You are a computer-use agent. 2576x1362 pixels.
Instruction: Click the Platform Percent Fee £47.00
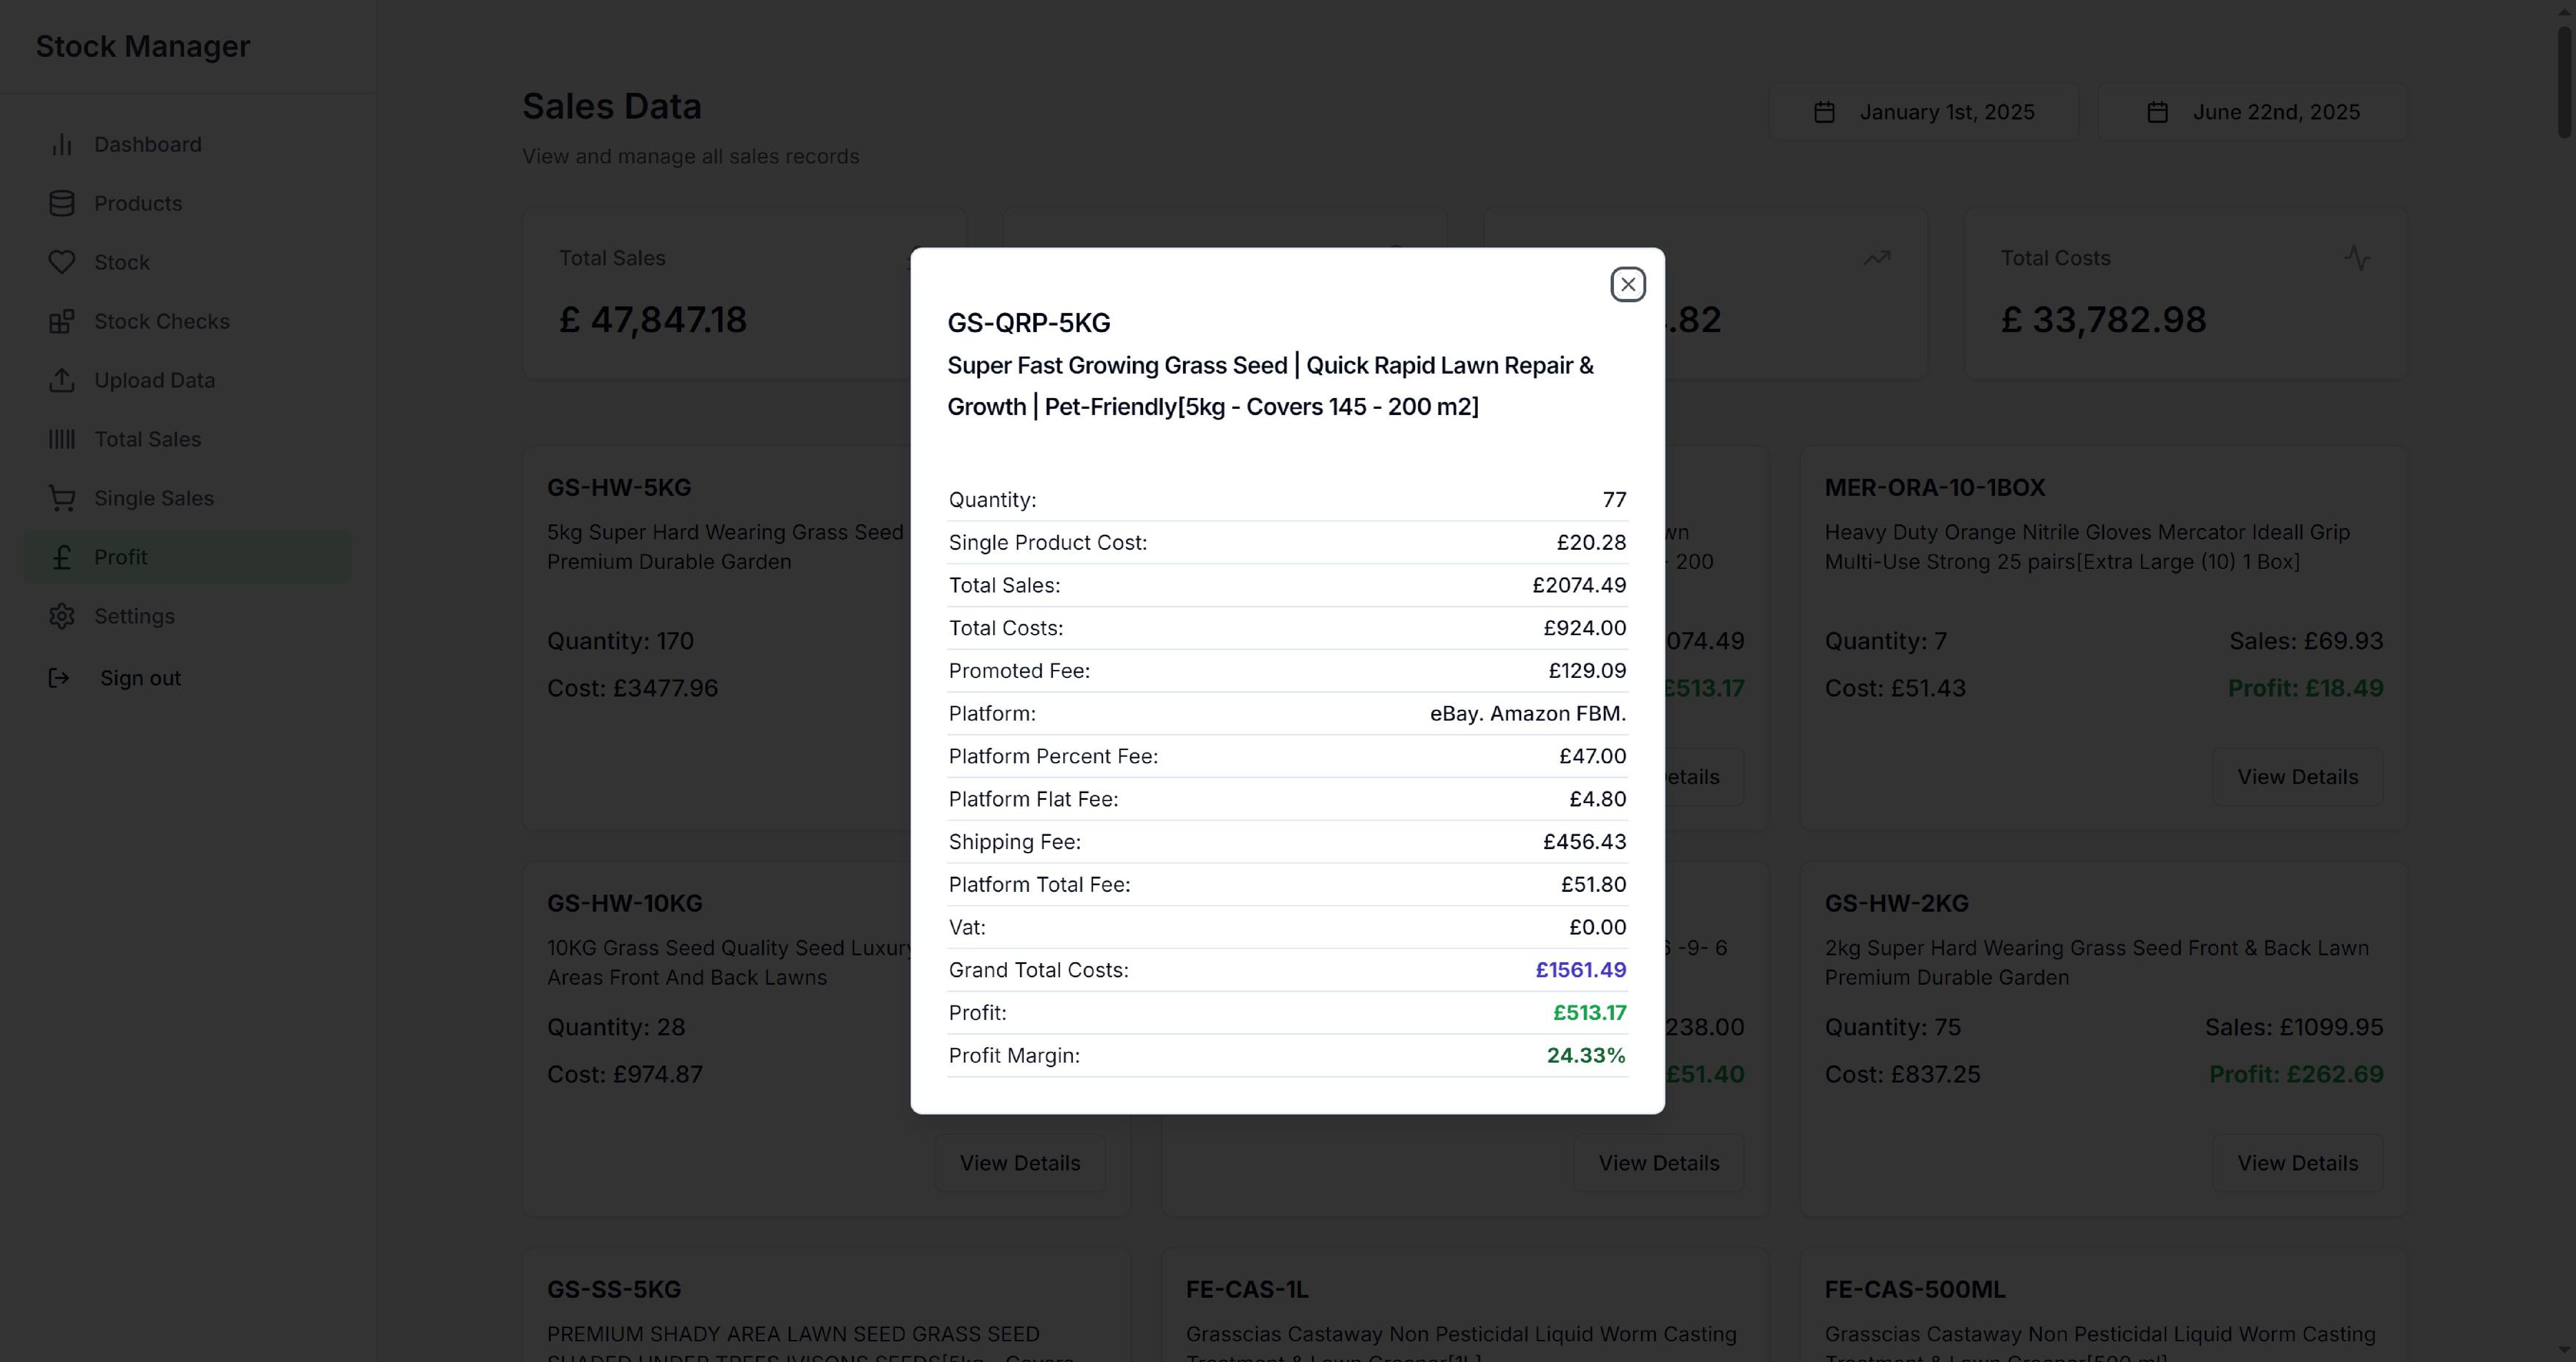(x=1593, y=757)
